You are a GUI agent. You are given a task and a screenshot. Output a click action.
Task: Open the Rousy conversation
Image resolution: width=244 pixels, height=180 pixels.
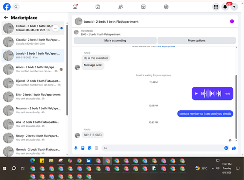coord(33,138)
